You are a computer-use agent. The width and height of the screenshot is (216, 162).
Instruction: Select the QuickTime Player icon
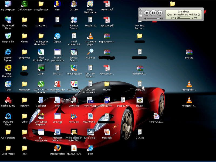(x=8, y=117)
